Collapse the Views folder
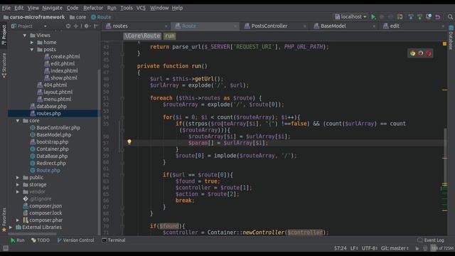 click(x=25, y=36)
